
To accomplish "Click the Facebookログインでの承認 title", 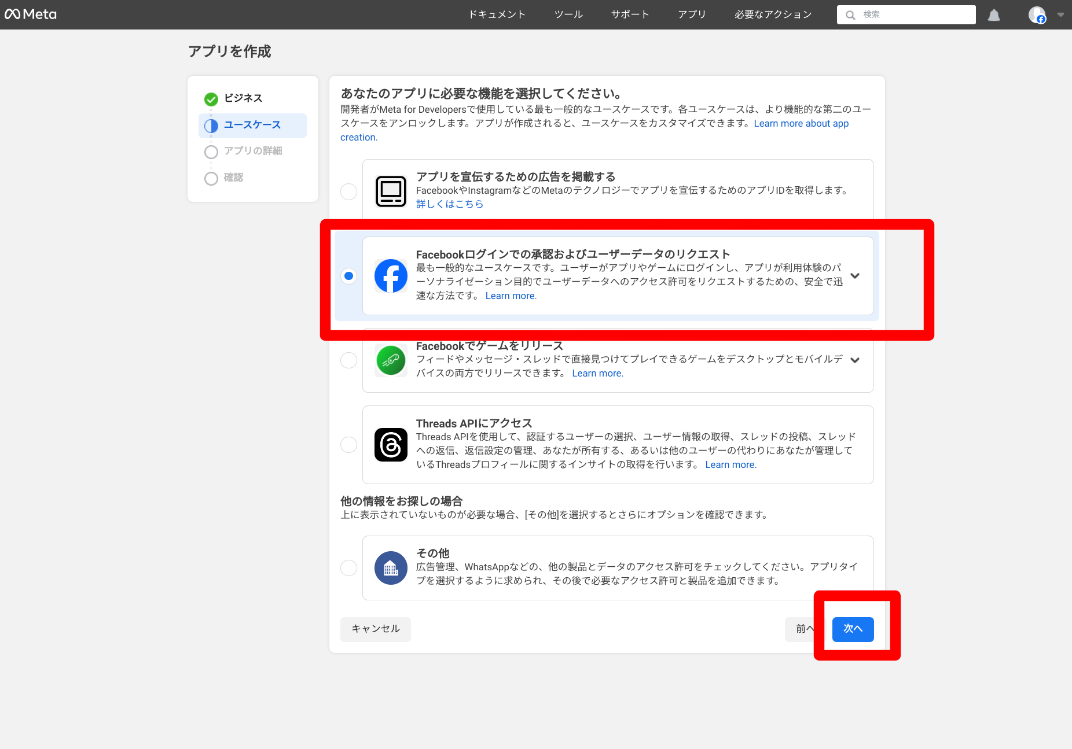I will click(573, 254).
